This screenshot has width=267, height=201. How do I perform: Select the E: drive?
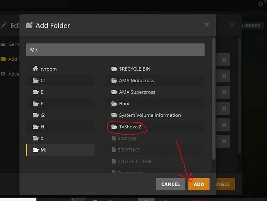pyautogui.click(x=60, y=92)
